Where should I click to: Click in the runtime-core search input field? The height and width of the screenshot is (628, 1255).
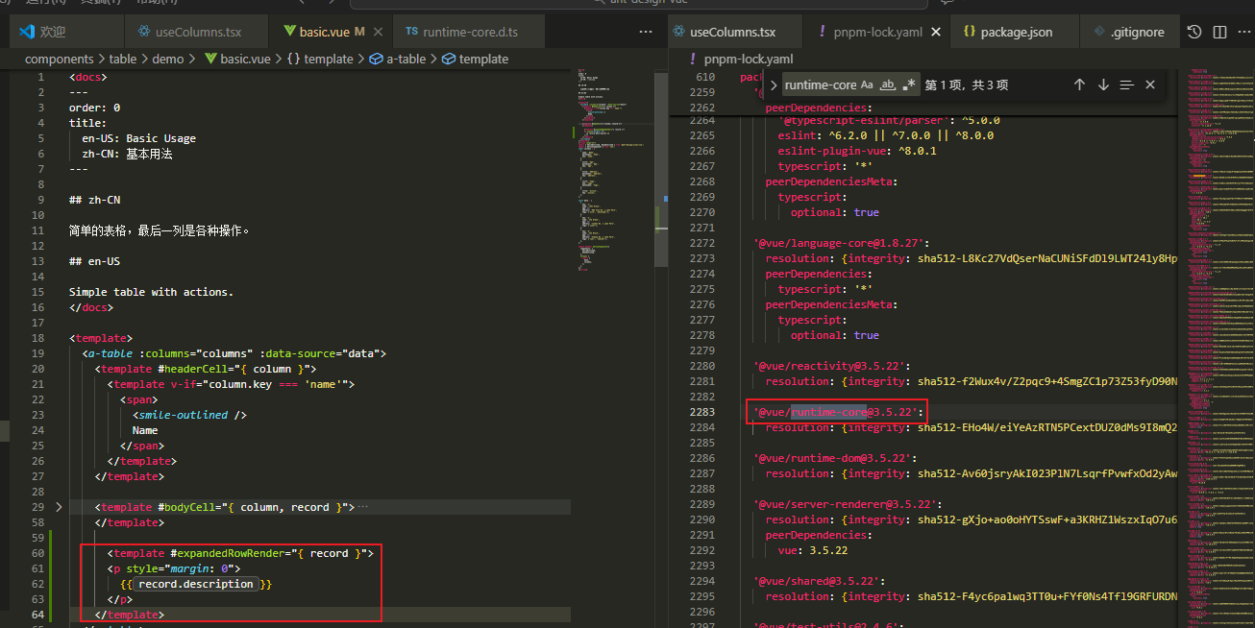820,85
